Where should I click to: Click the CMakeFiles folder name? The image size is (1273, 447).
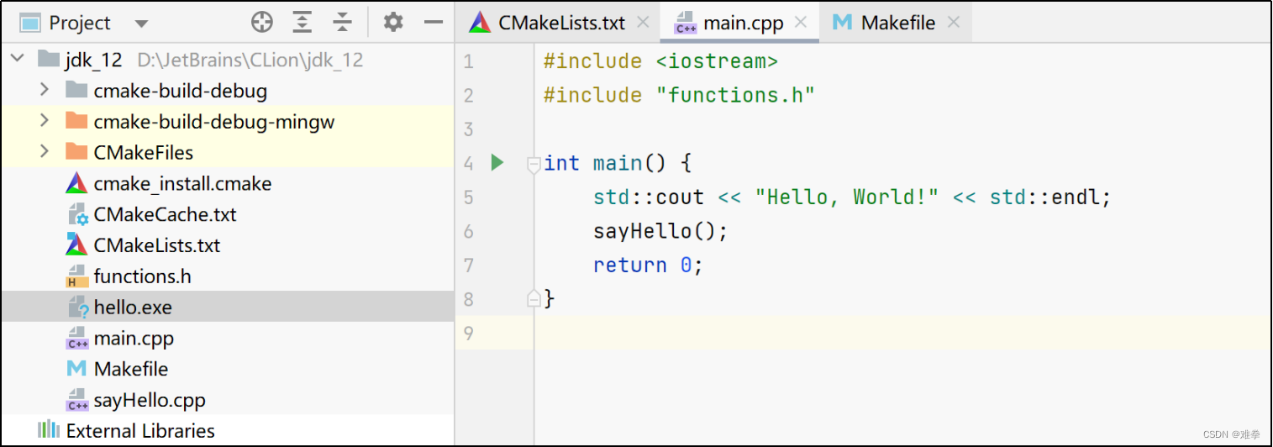(x=144, y=153)
